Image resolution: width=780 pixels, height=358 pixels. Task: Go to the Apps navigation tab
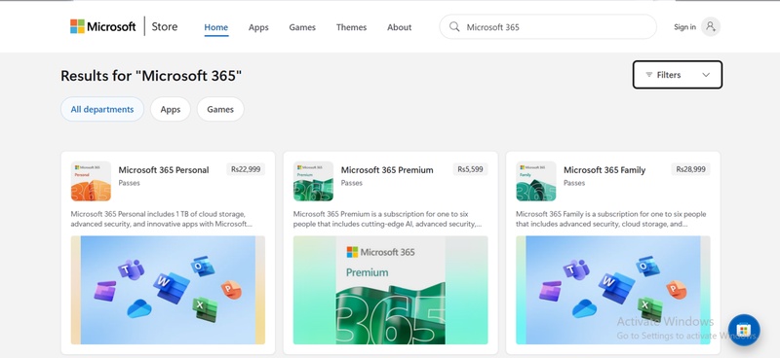(258, 27)
